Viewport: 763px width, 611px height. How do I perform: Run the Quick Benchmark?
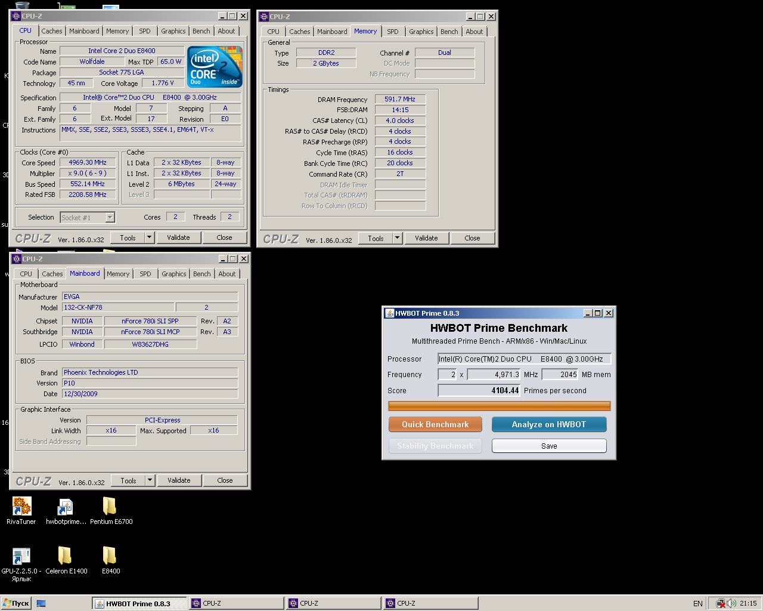click(x=435, y=424)
